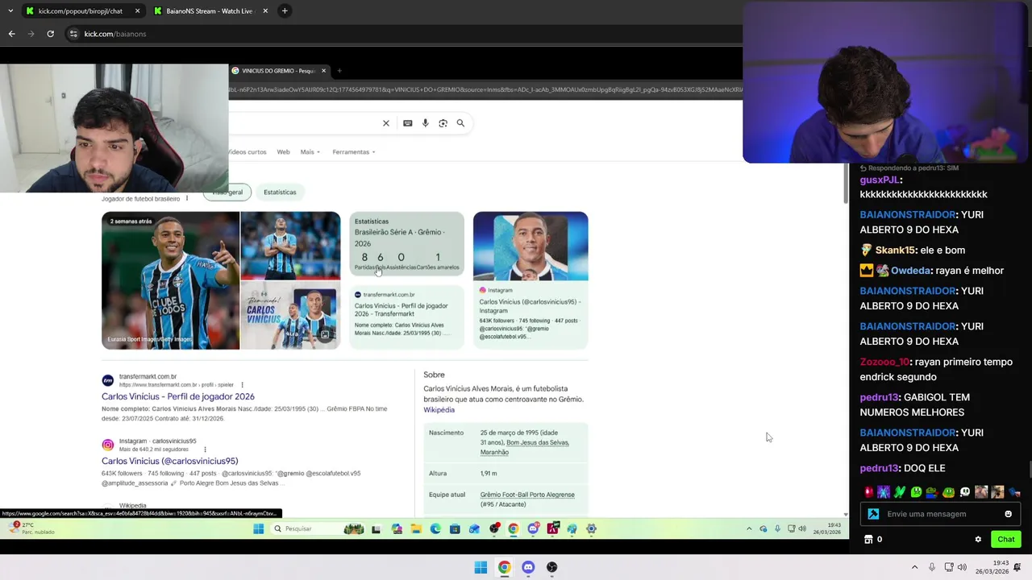Select the Vídeos curtos search tab
This screenshot has width=1032, height=580.
point(248,151)
